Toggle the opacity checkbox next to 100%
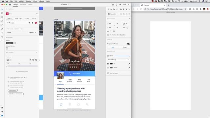The image size is (210, 118). [108, 56]
